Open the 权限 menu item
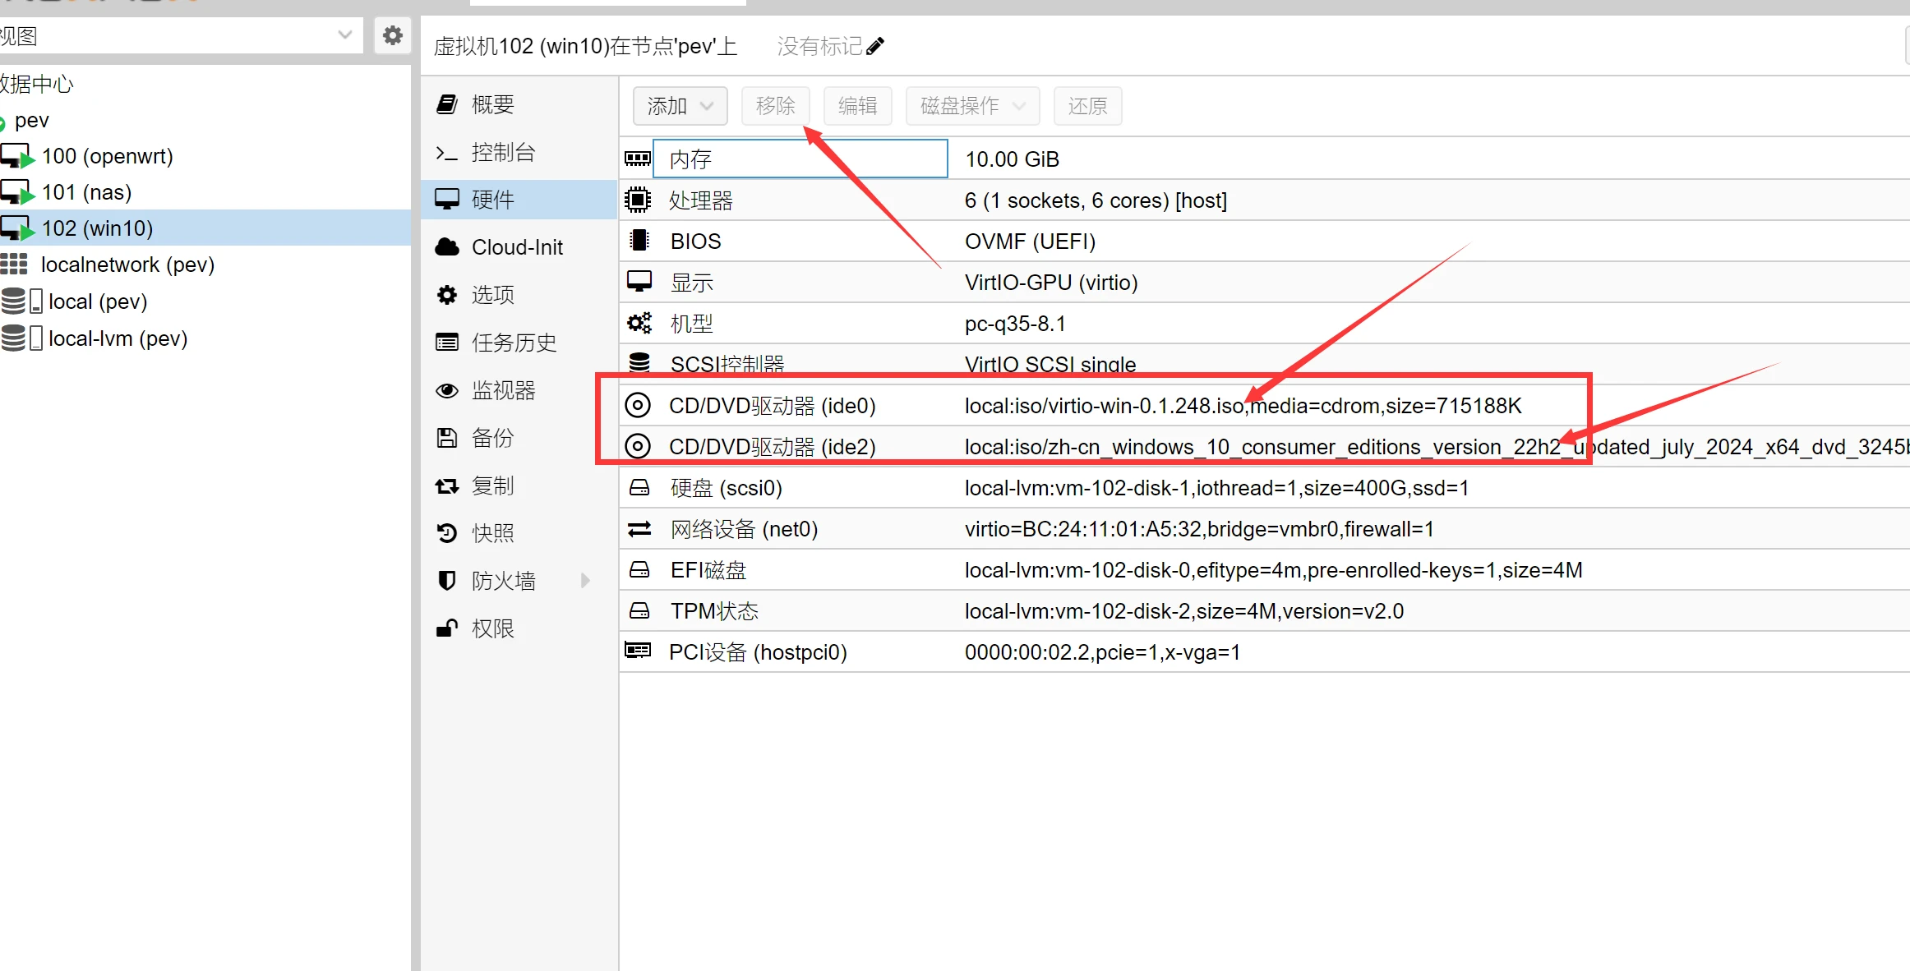The width and height of the screenshot is (1910, 971). click(x=519, y=628)
